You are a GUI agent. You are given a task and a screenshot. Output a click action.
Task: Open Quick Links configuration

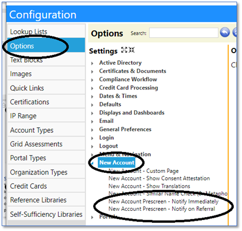point(46,88)
